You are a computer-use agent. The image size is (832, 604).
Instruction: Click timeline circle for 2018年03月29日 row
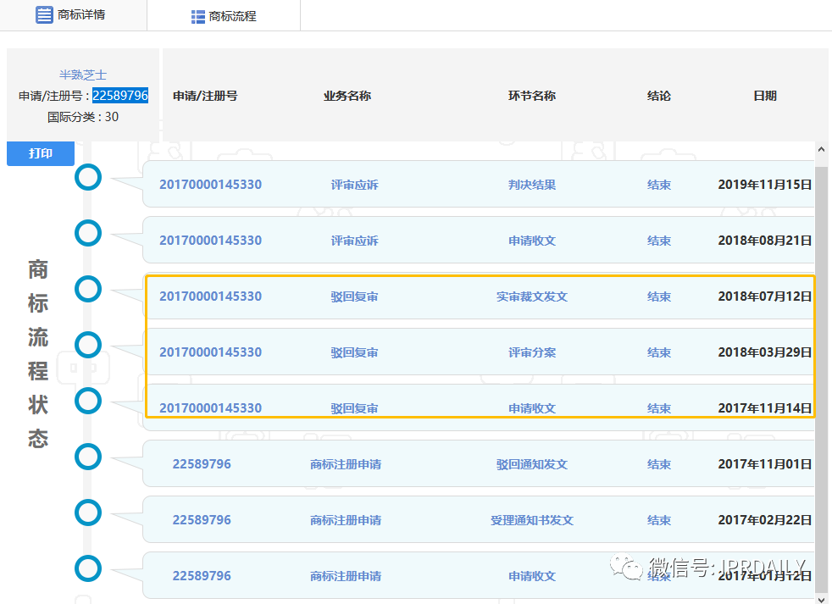(x=88, y=345)
